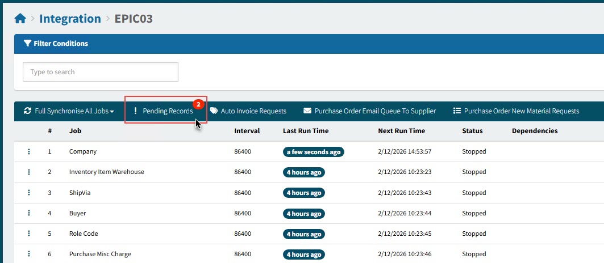
Task: Expand Full Synchronise All Jobs dropdown
Action: point(69,111)
